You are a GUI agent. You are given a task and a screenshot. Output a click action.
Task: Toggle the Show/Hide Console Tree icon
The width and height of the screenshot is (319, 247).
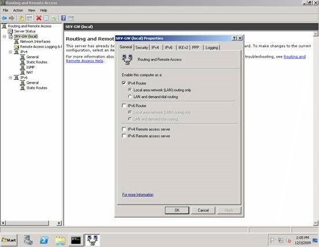[x=29, y=18]
